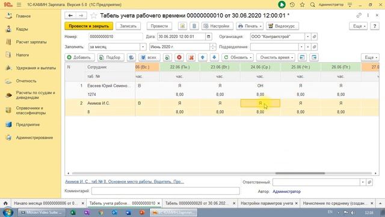
Task: Move the row down with the blue down arrow
Action: (x=214, y=57)
